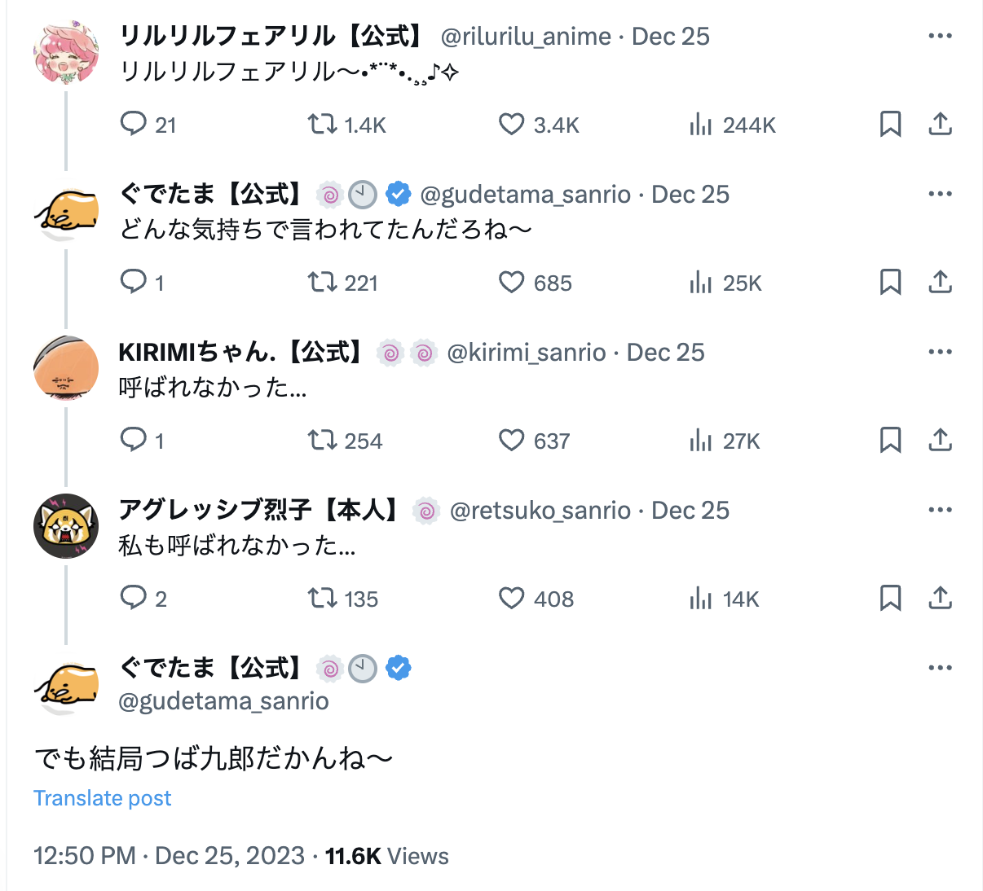Screen dimensions: 983x891
Task: Retweet the ぐでたま reply with 221 reposts
Action: pyautogui.click(x=322, y=283)
